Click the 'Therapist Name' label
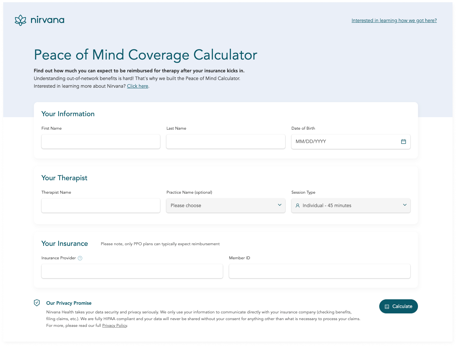The height and width of the screenshot is (347, 457). coord(56,192)
